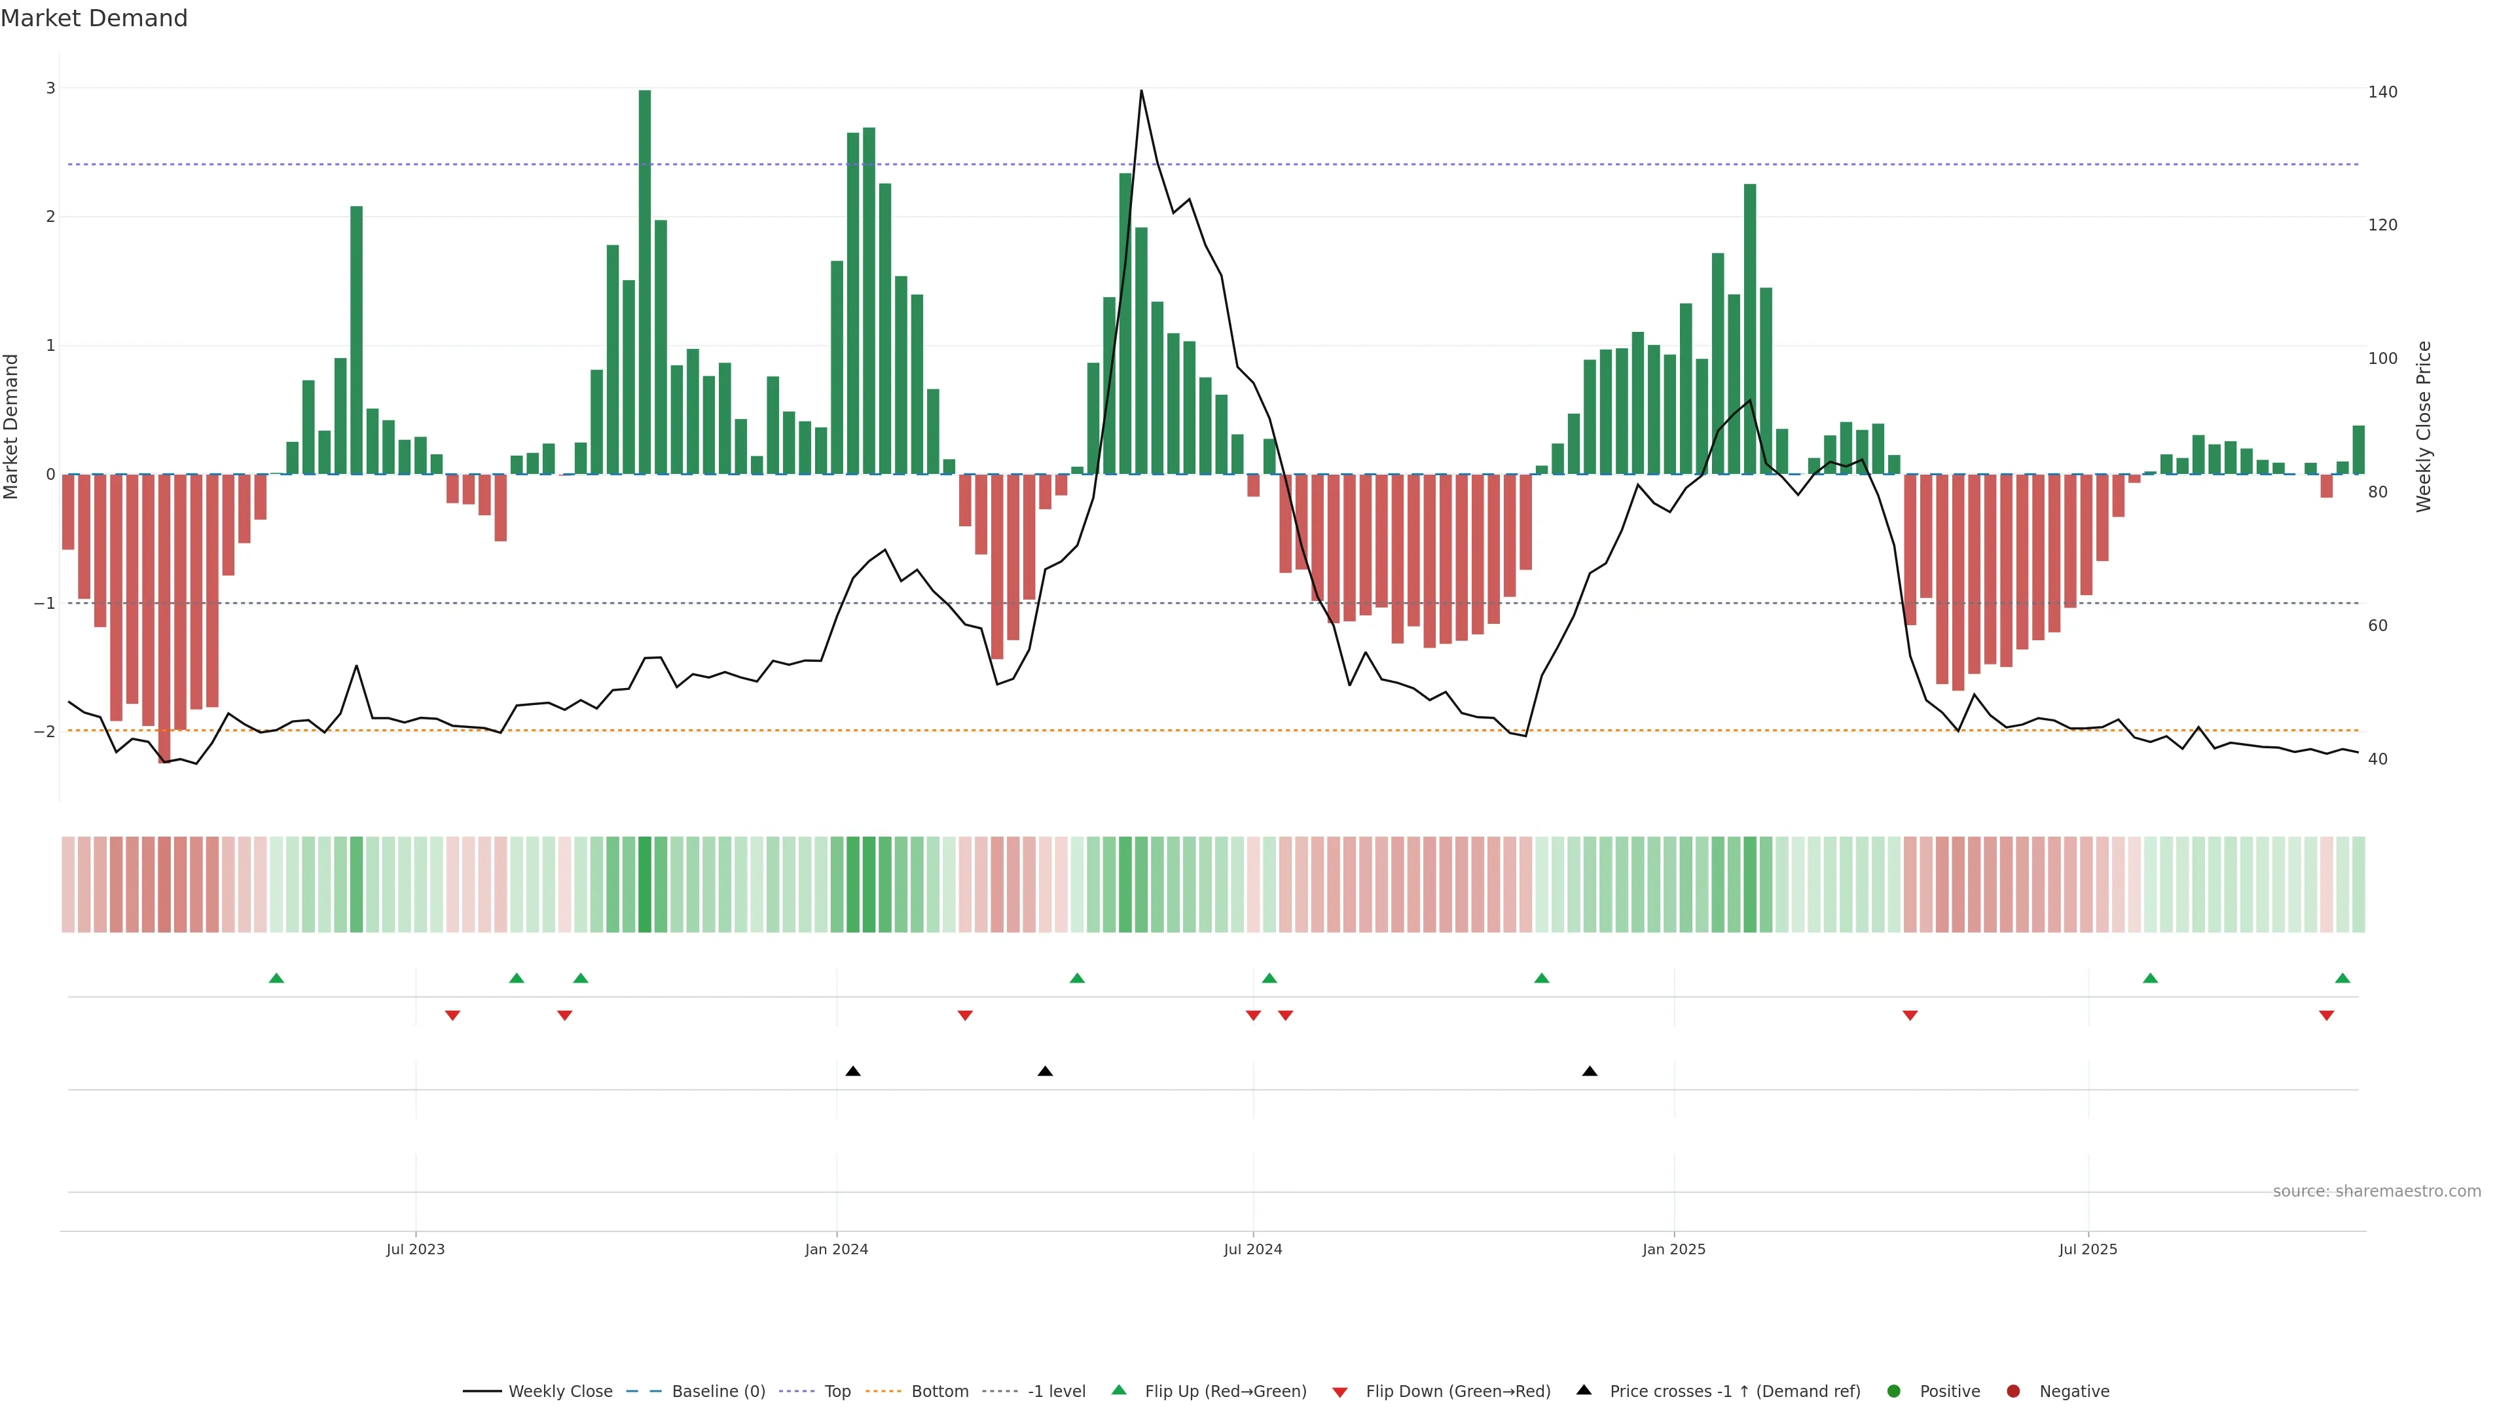Hide the Top dotted line via legend
The height and width of the screenshot is (1414, 2514).
(x=837, y=1390)
